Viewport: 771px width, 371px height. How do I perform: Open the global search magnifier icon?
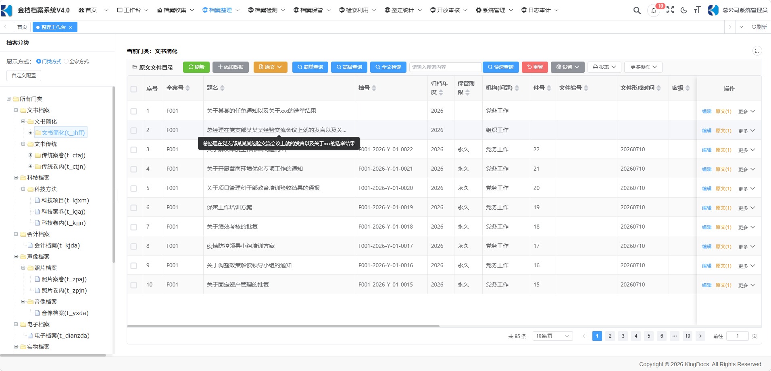[x=637, y=10]
